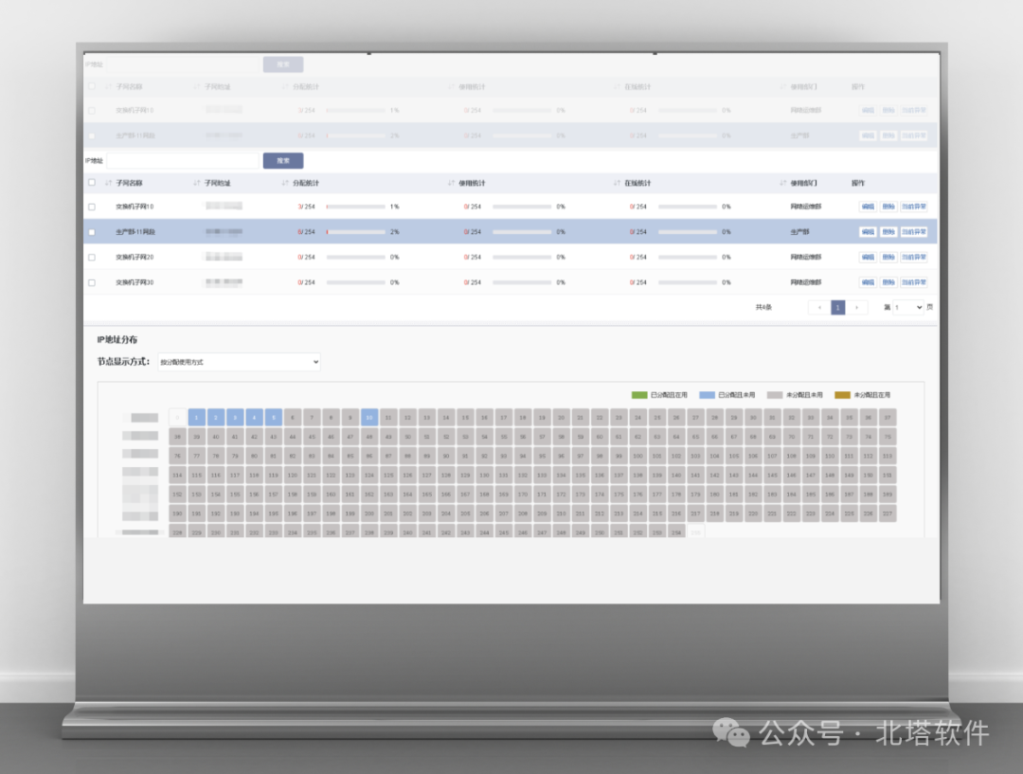1023x774 pixels.
Task: Click the gold 未分配且在用 legend swatch
Action: tap(843, 395)
